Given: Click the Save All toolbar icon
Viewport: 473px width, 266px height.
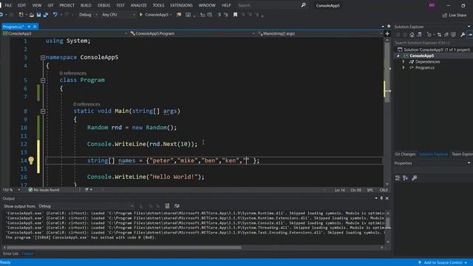Looking at the screenshot, I should click(x=46, y=15).
